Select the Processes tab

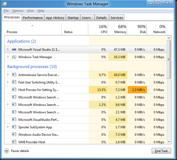tap(12, 17)
